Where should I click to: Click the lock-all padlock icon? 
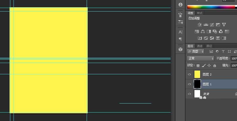pyautogui.click(x=215, y=65)
